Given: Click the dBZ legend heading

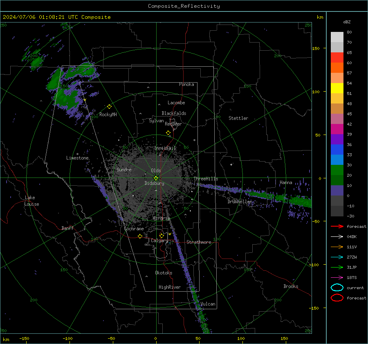Looking at the screenshot, I should (x=347, y=22).
